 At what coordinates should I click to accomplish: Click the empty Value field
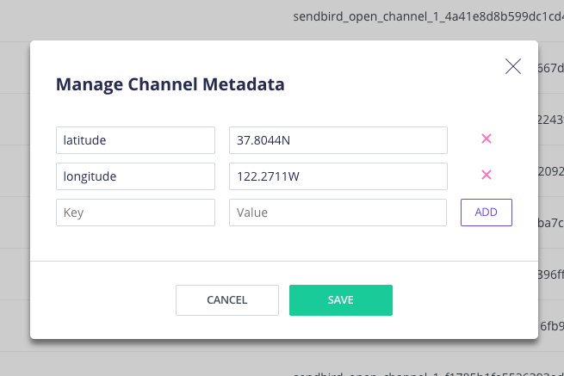point(338,213)
